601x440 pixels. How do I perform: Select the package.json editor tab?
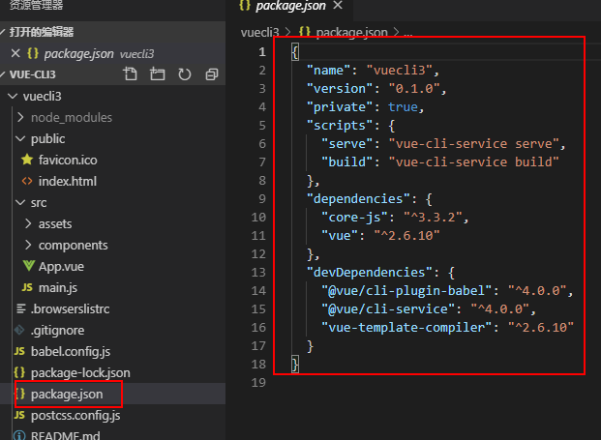pos(290,6)
